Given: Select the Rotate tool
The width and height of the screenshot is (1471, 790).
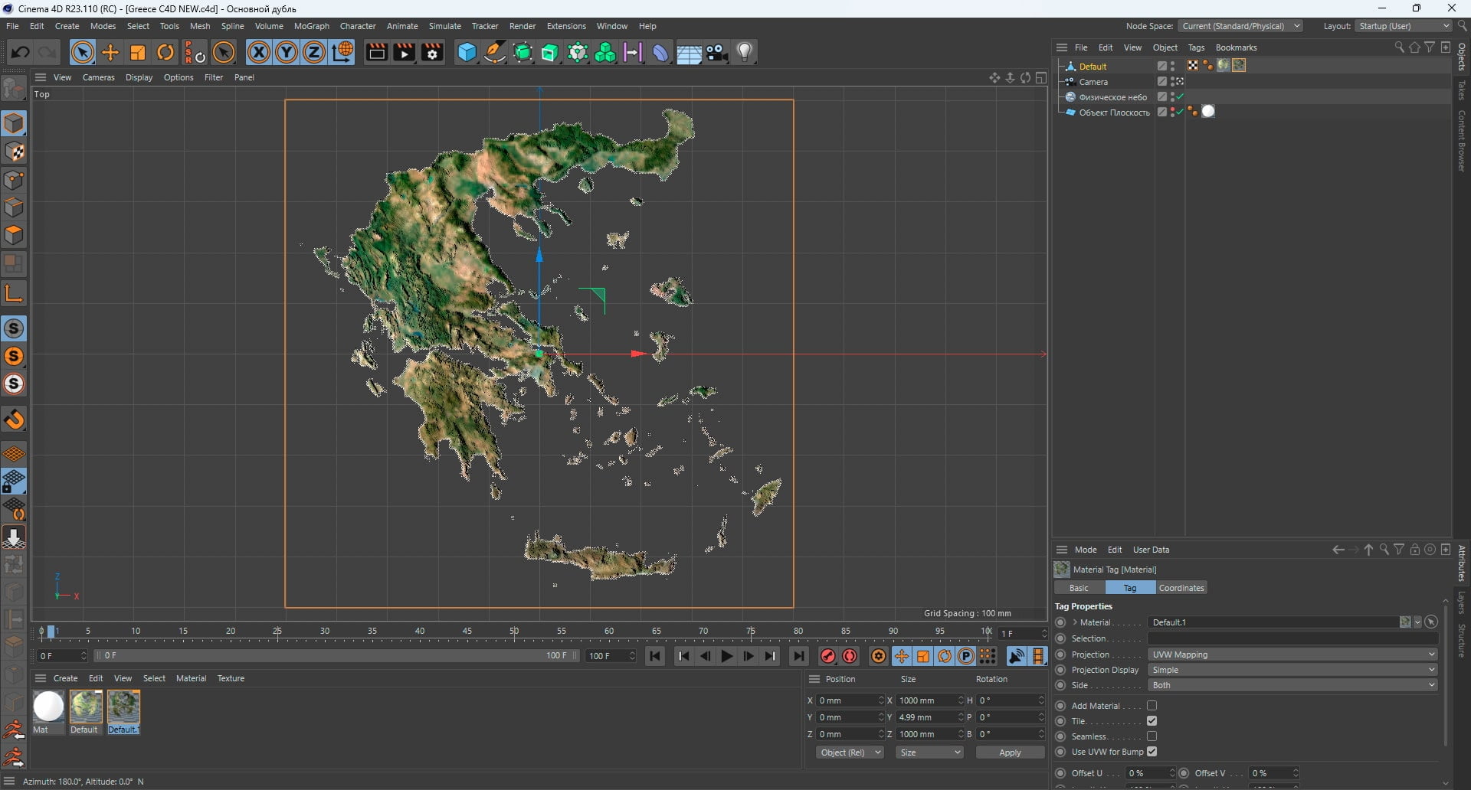Looking at the screenshot, I should (165, 52).
